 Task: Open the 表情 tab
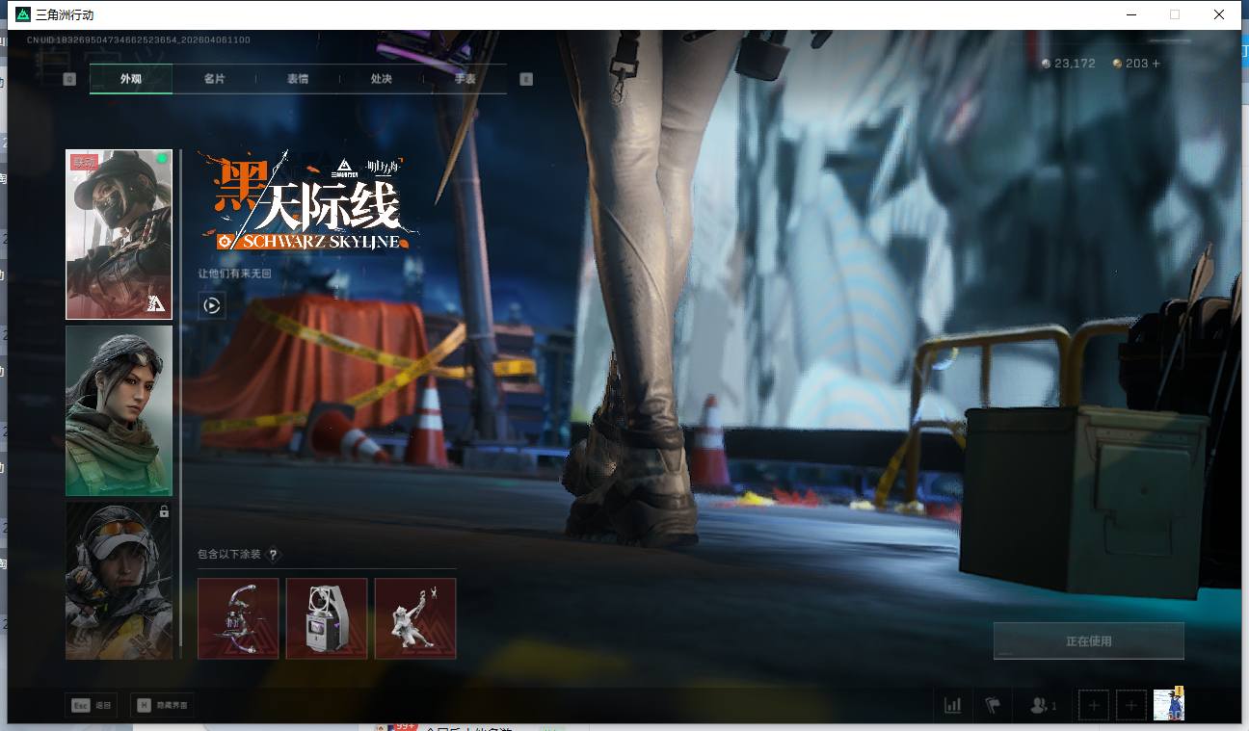point(298,79)
